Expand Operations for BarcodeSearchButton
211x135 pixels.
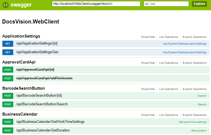point(195,89)
